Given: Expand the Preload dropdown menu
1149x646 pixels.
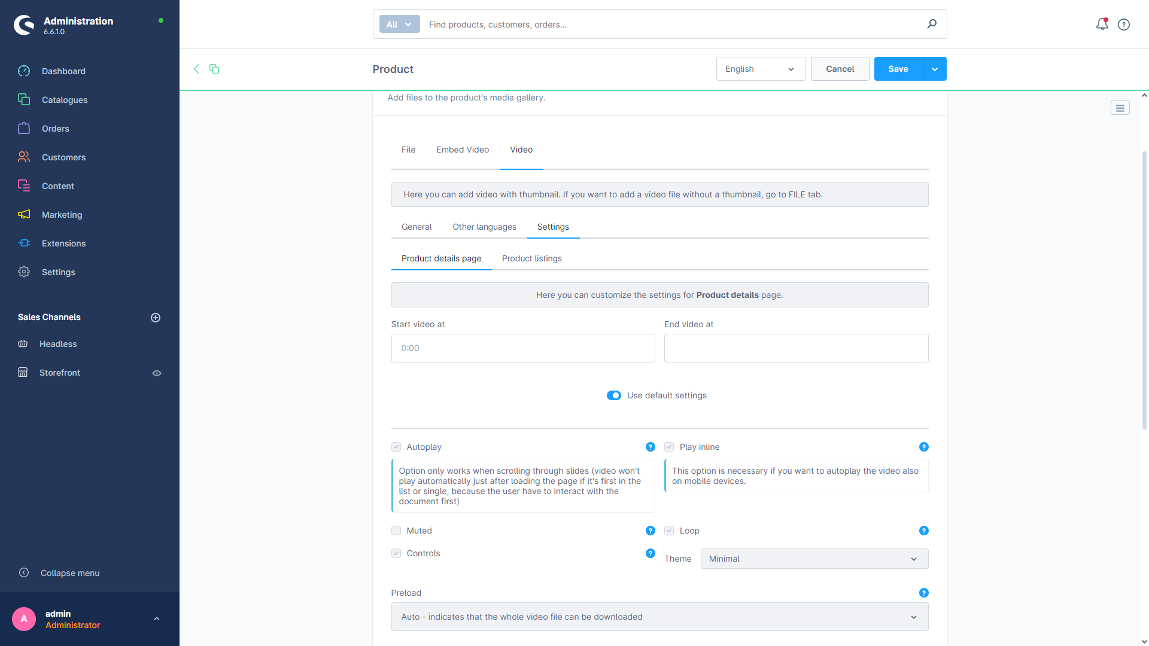Looking at the screenshot, I should tap(913, 617).
